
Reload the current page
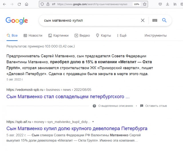coord(19,4)
